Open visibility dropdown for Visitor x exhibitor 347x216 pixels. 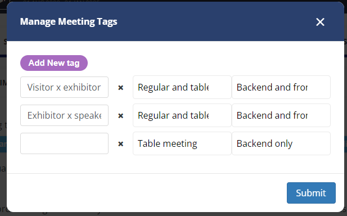(x=281, y=87)
